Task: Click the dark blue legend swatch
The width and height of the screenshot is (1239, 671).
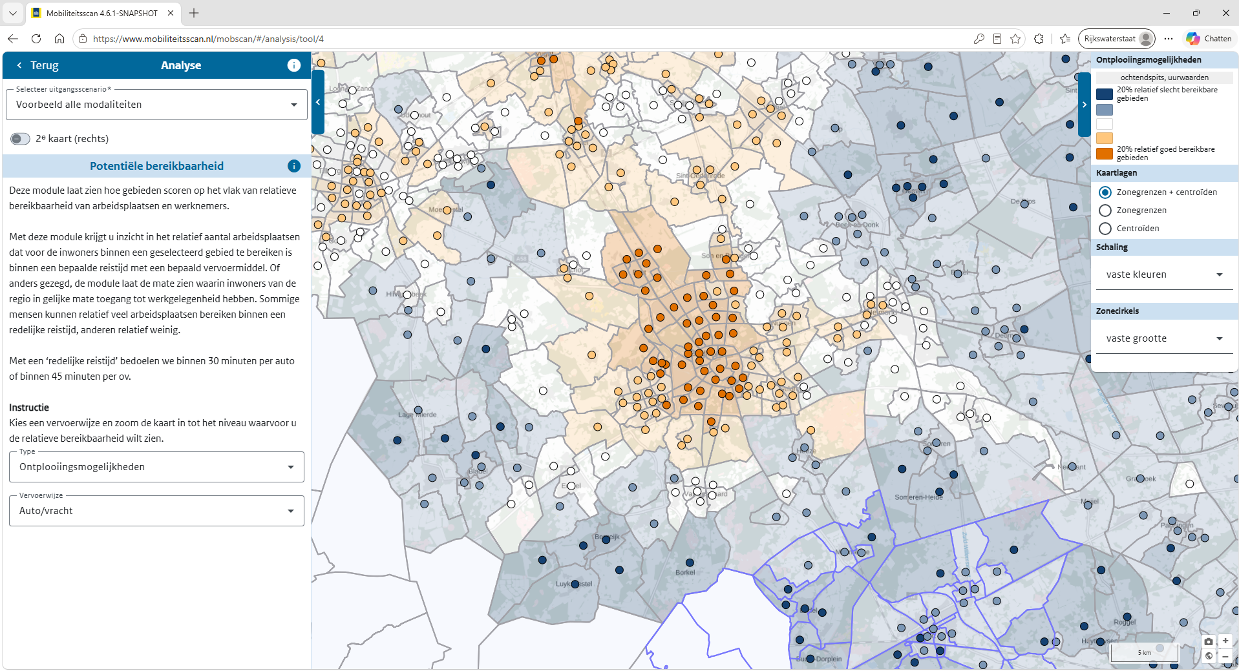Action: point(1105,94)
